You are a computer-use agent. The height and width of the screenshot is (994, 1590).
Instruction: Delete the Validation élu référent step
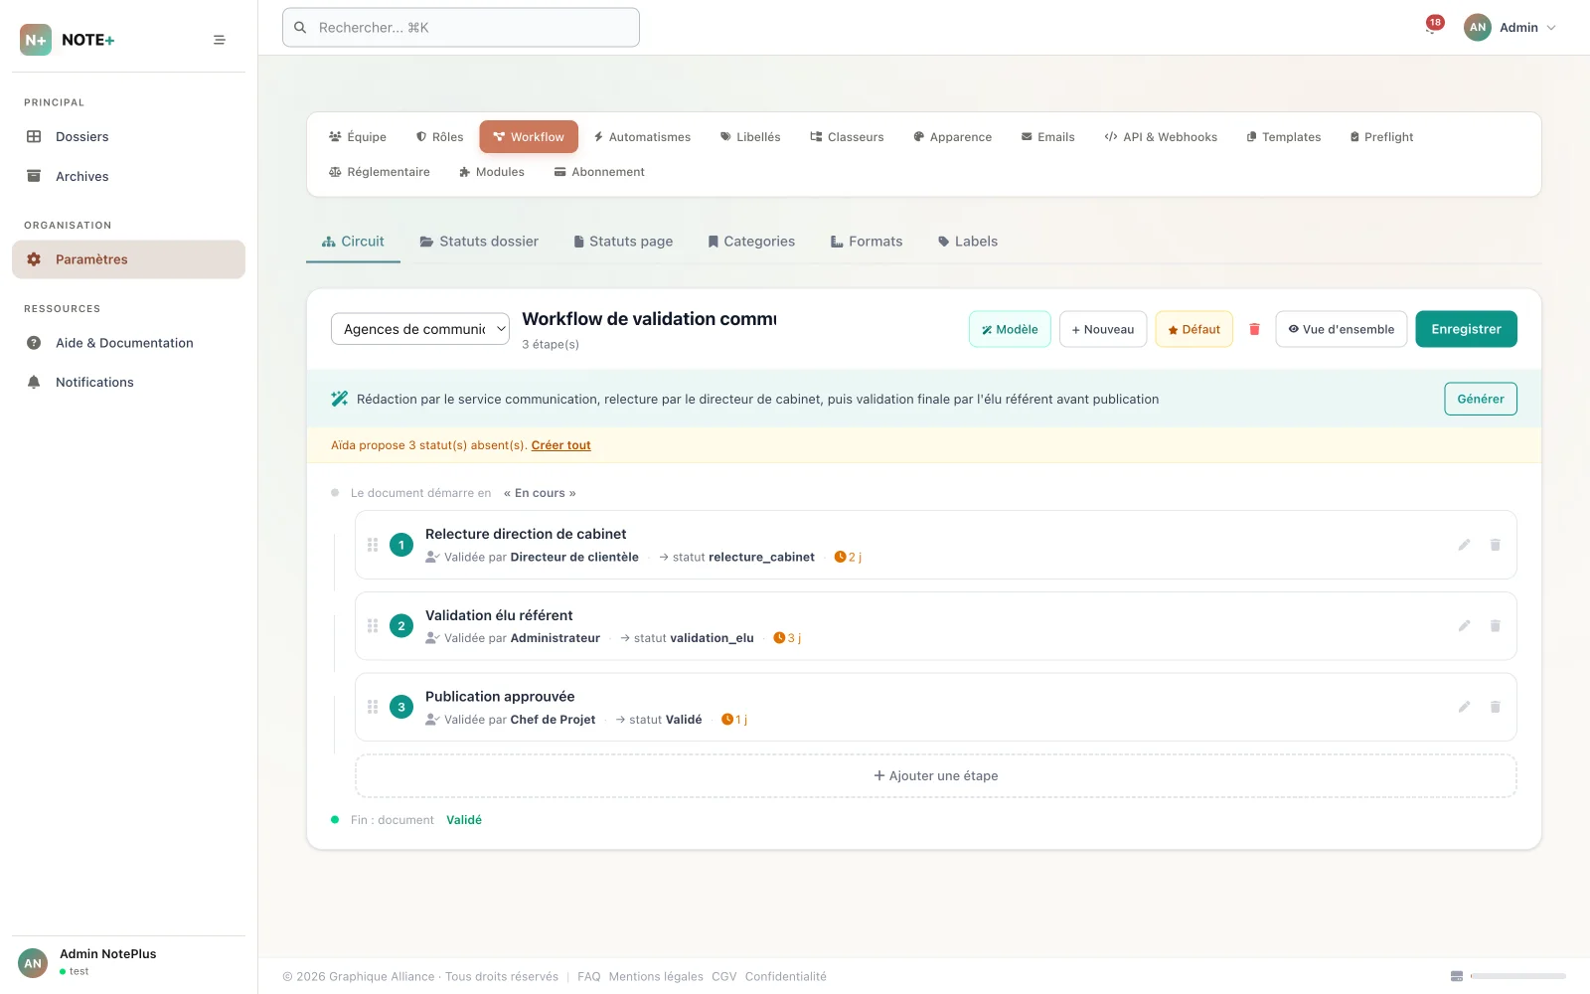[1495, 626]
